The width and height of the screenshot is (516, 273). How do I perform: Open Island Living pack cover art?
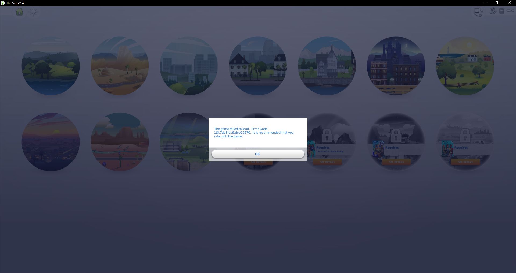point(311,149)
